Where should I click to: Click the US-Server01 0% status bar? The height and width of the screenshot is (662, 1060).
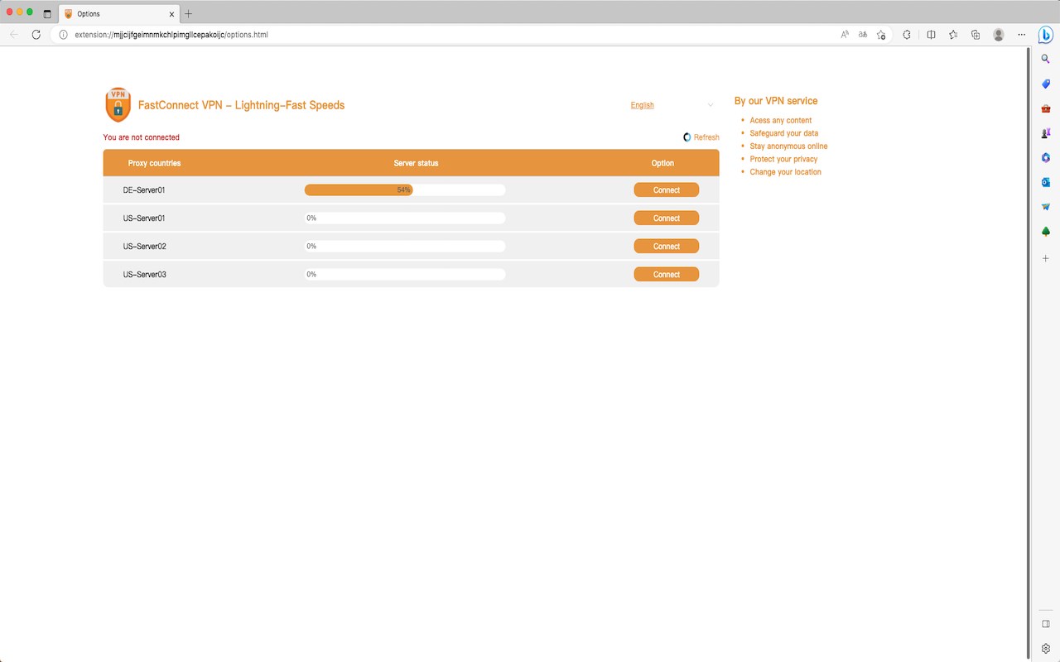[405, 218]
